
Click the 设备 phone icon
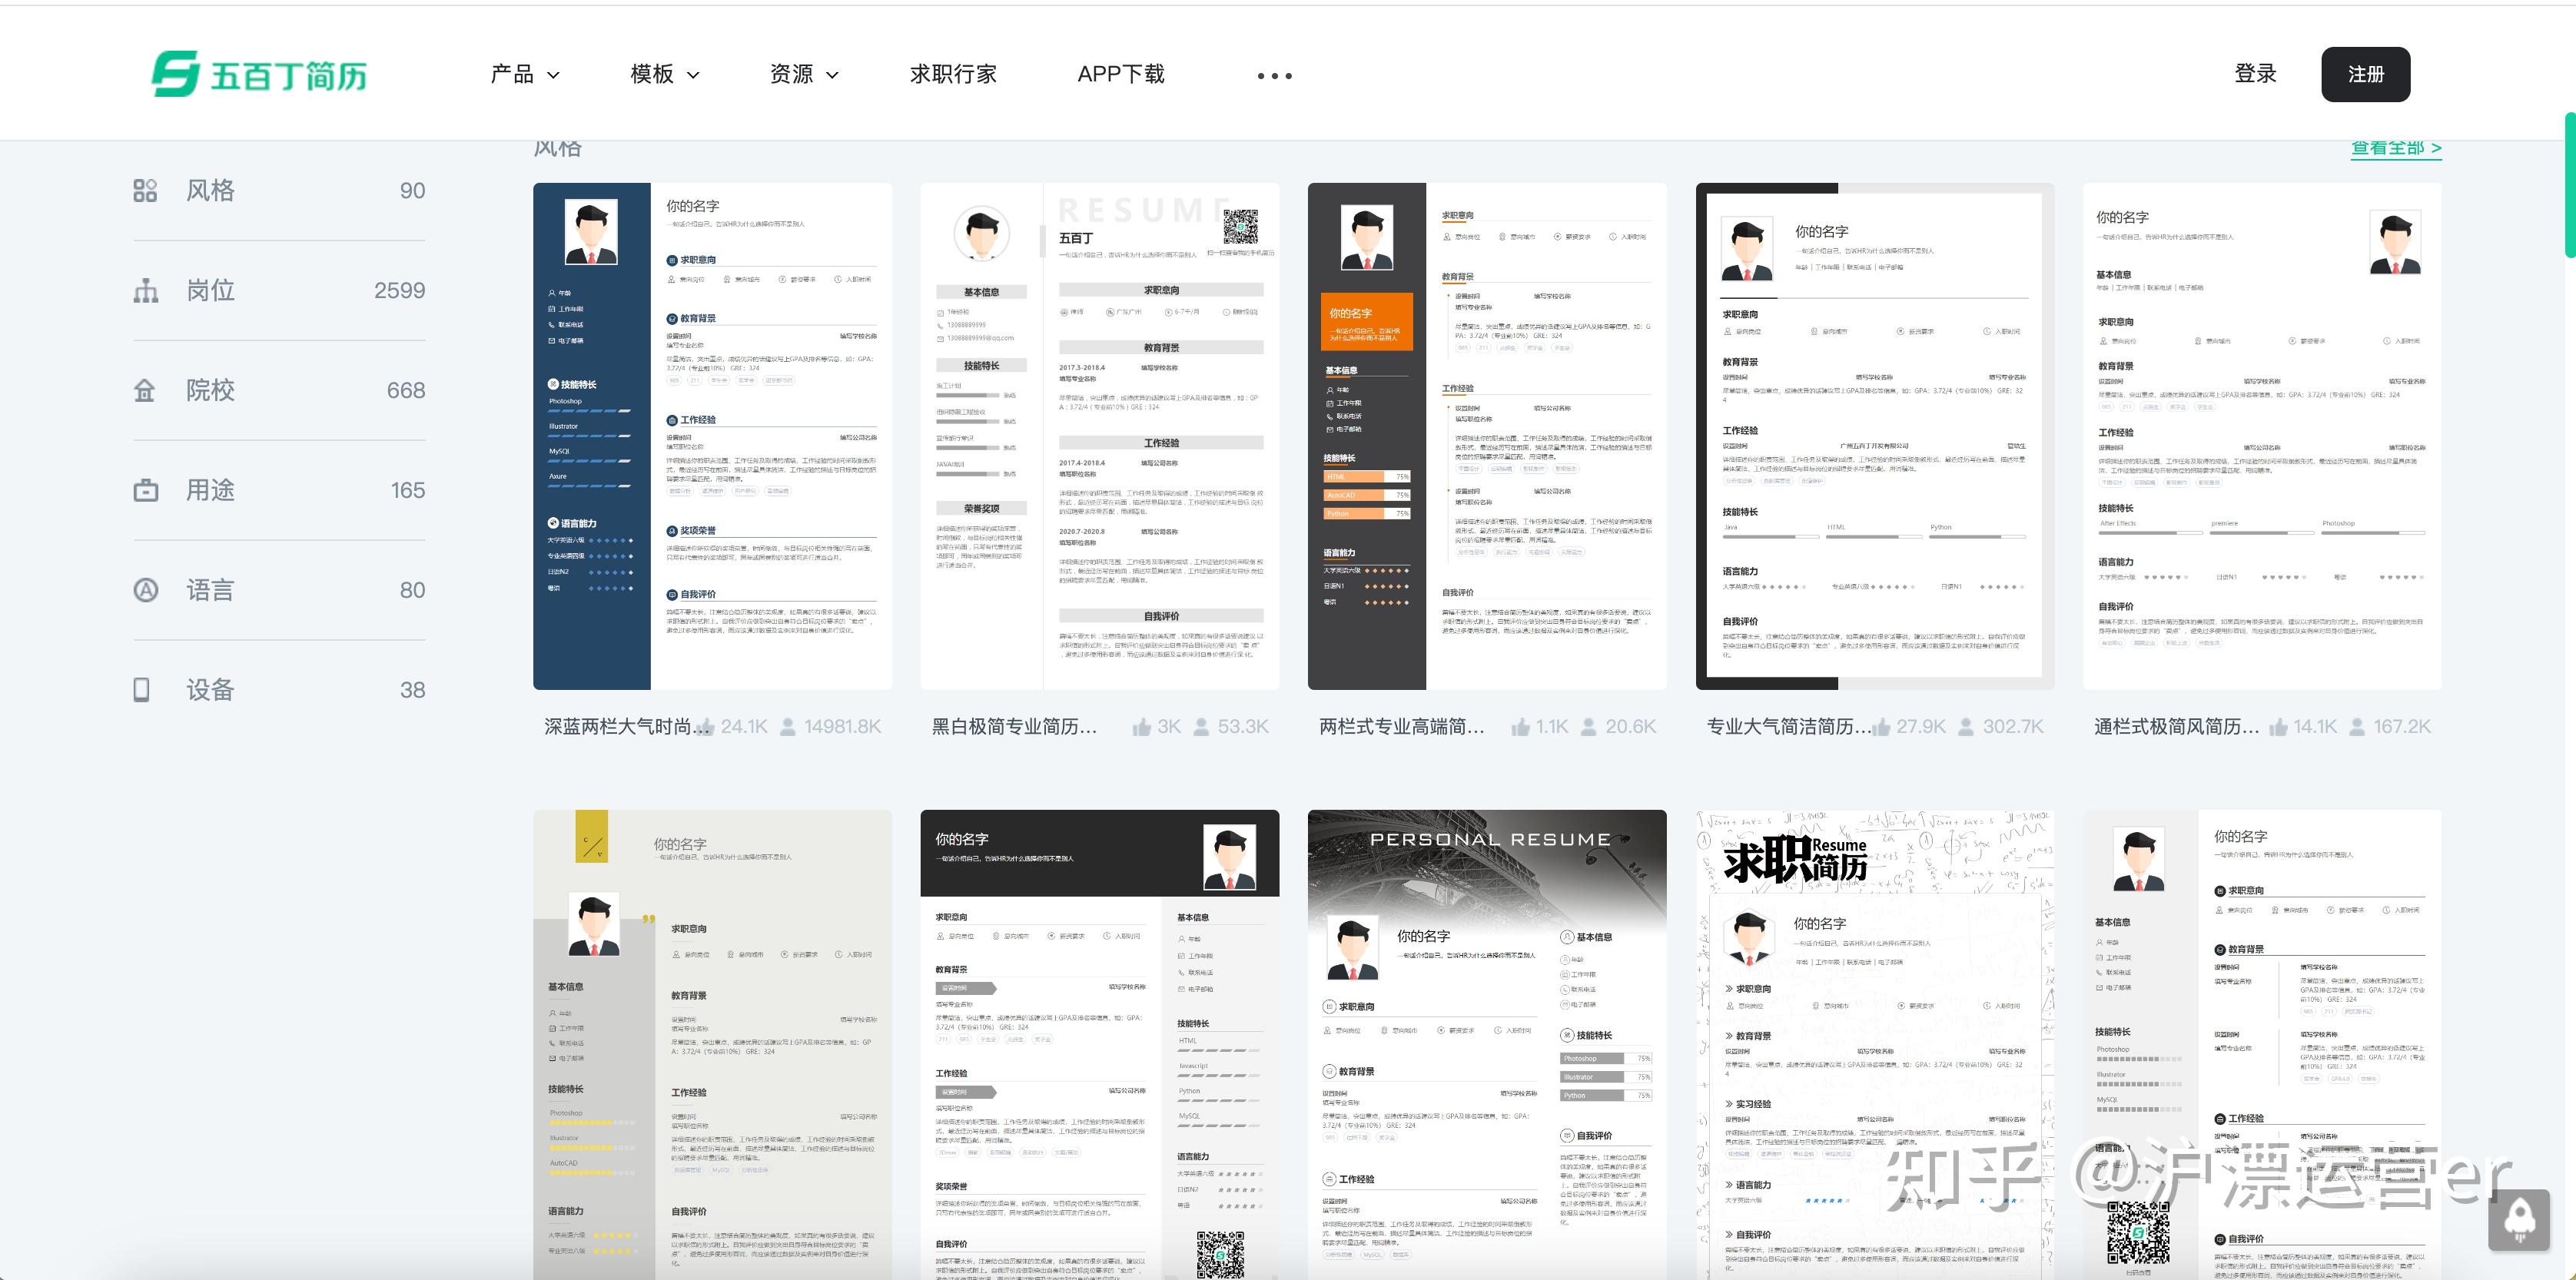(142, 690)
